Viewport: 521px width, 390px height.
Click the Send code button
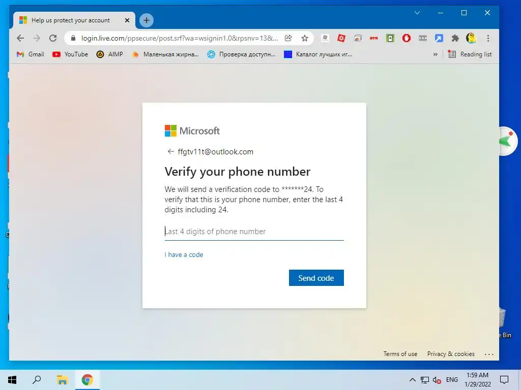point(316,278)
